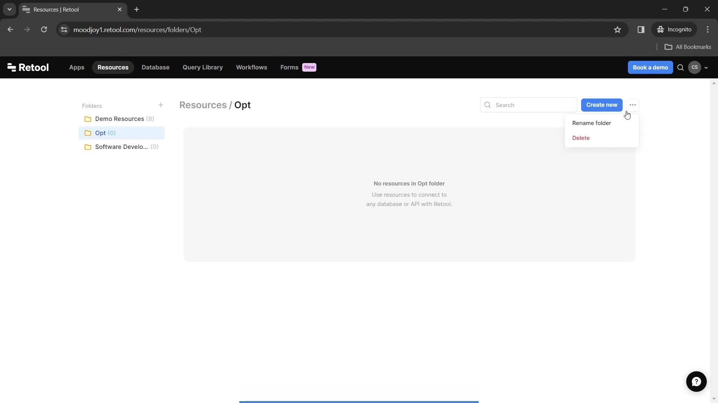Image resolution: width=718 pixels, height=403 pixels.
Task: Click the 'Book a demo' button
Action: pos(650,67)
